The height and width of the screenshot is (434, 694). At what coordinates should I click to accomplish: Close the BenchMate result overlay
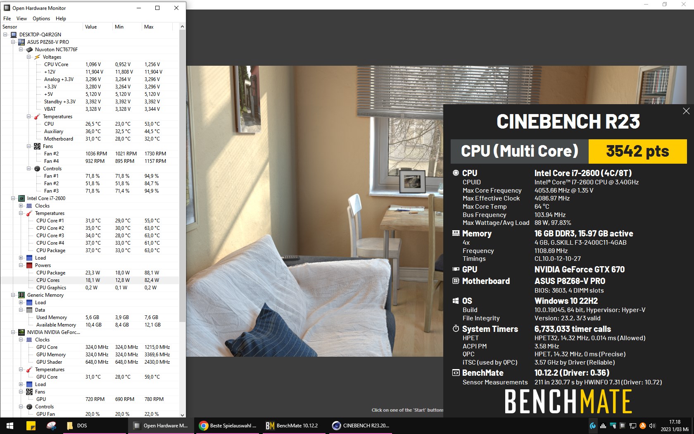tap(686, 111)
